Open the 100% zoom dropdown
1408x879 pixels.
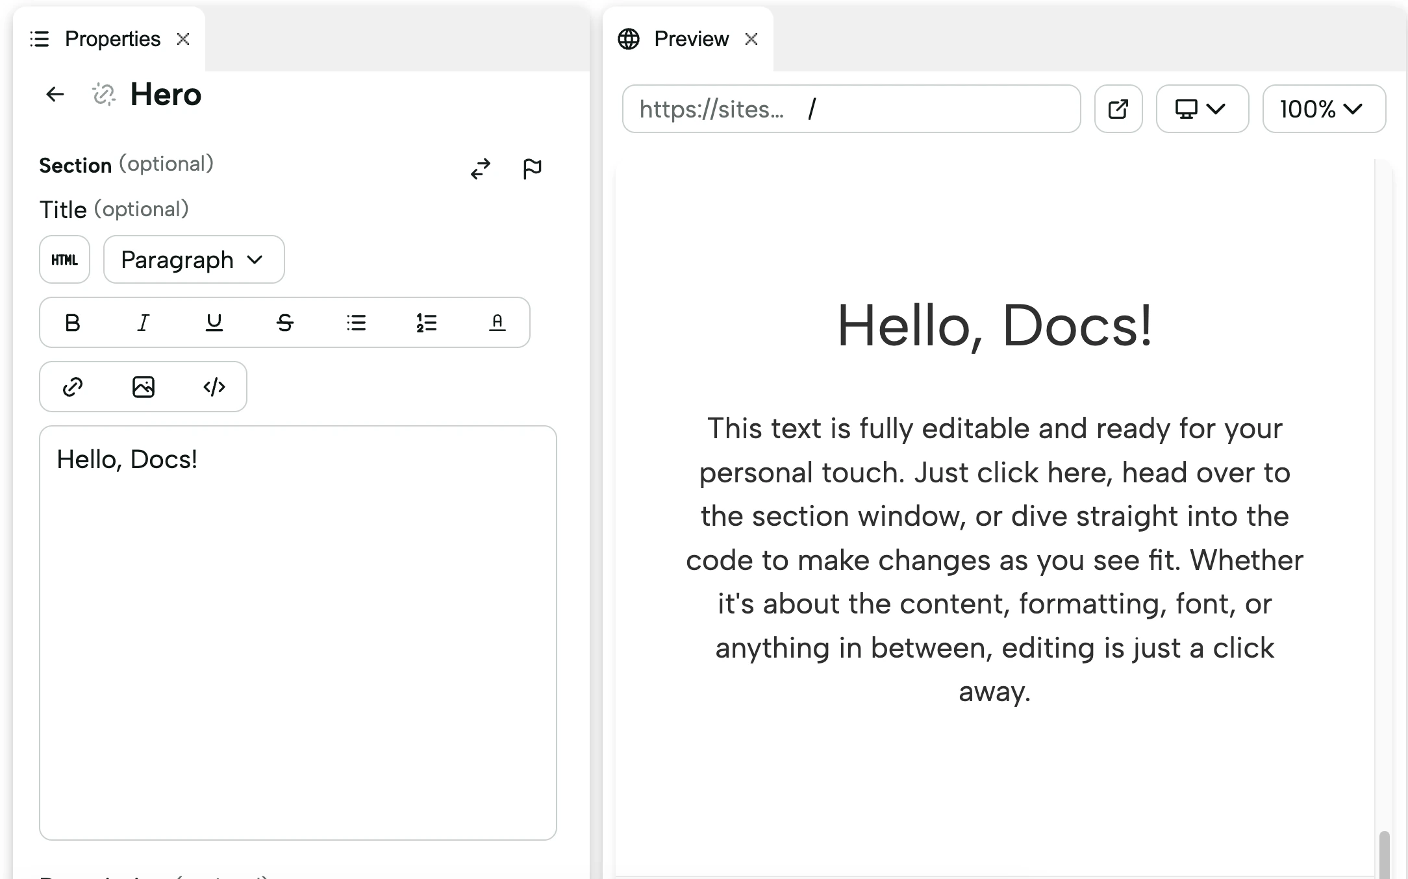(x=1323, y=109)
